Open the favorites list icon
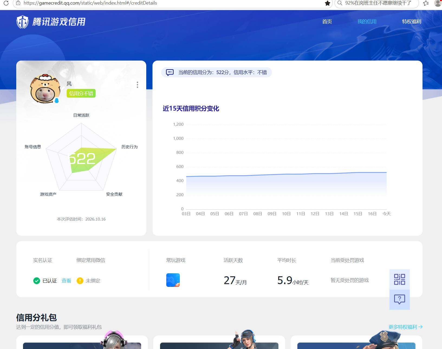Image resolution: width=442 pixels, height=349 pixels. coord(426,3)
